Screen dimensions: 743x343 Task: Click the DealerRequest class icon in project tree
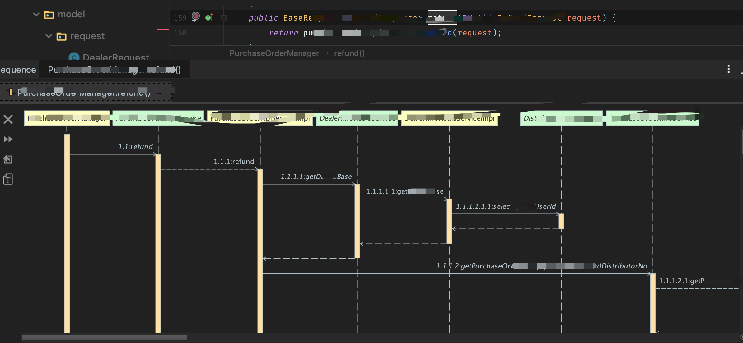pyautogui.click(x=74, y=57)
